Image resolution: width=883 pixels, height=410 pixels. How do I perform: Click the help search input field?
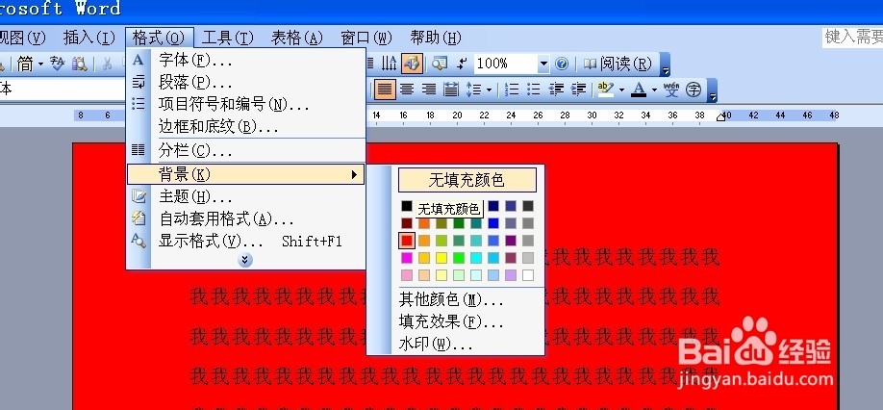(x=852, y=38)
